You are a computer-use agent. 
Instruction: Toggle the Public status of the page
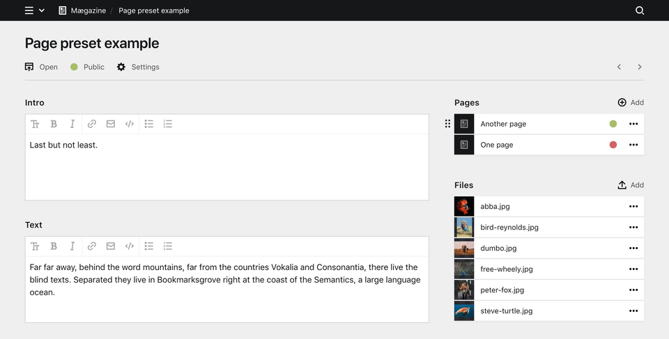(88, 67)
